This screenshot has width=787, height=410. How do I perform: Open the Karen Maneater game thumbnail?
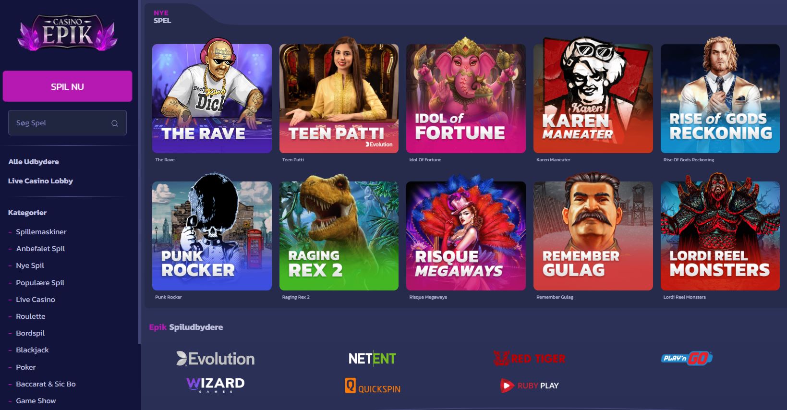593,98
